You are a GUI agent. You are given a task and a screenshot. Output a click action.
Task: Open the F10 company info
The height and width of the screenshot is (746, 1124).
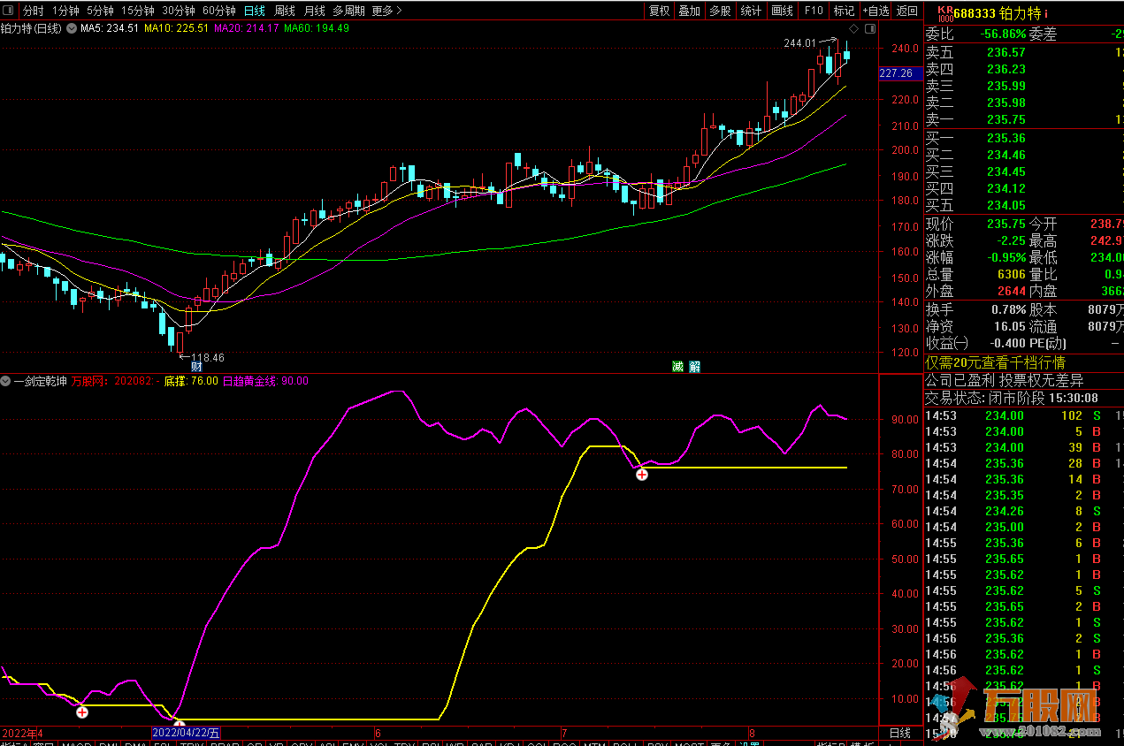tap(814, 11)
